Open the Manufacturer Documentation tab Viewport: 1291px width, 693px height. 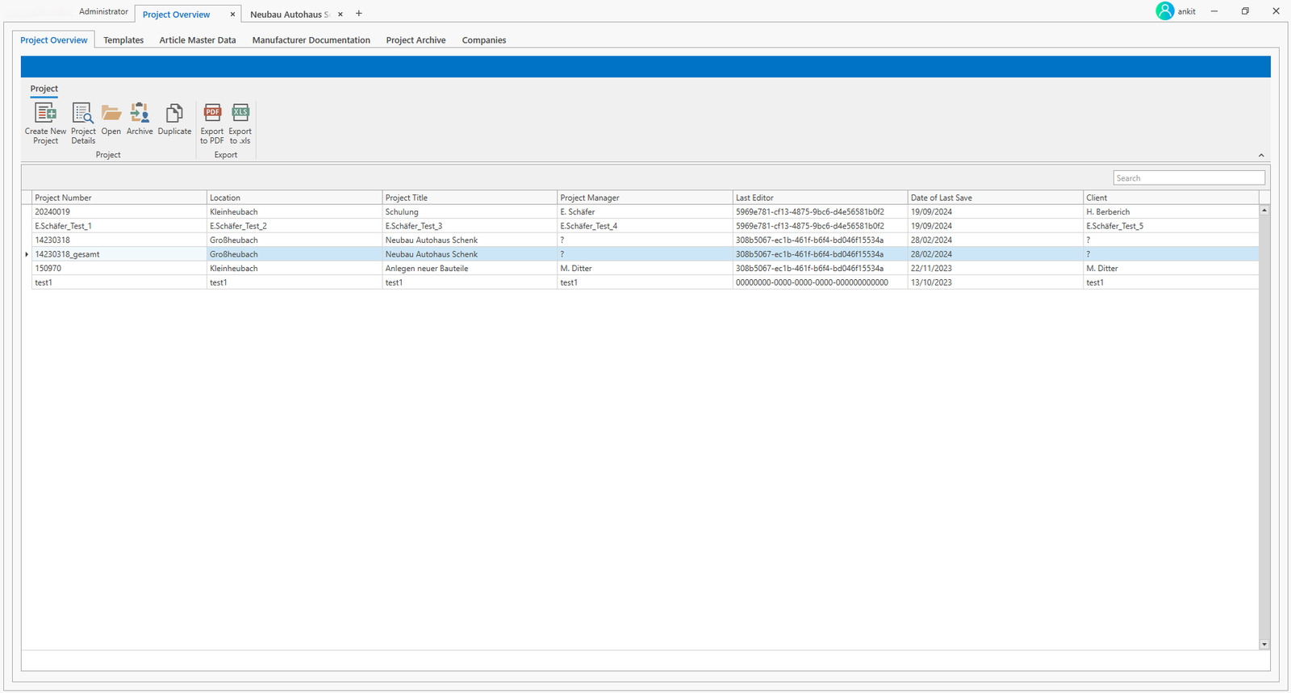tap(311, 40)
